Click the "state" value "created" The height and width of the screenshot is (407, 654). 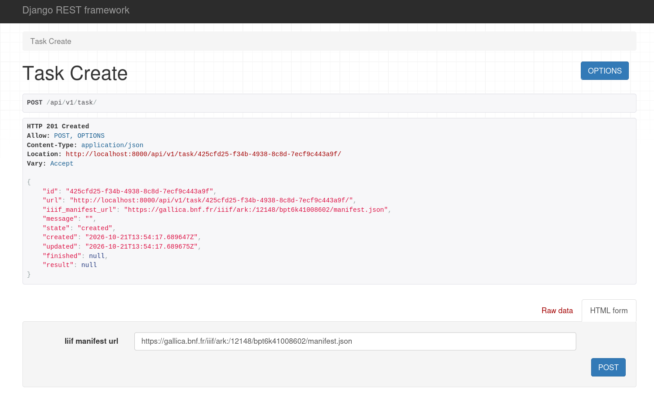95,228
